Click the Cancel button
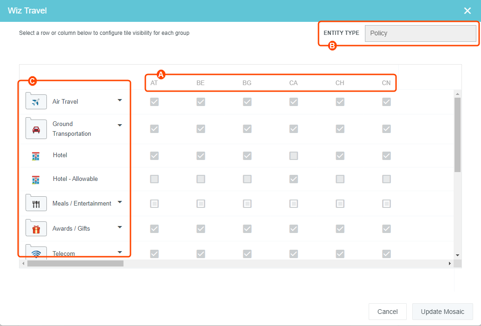481x326 pixels. coord(387,312)
